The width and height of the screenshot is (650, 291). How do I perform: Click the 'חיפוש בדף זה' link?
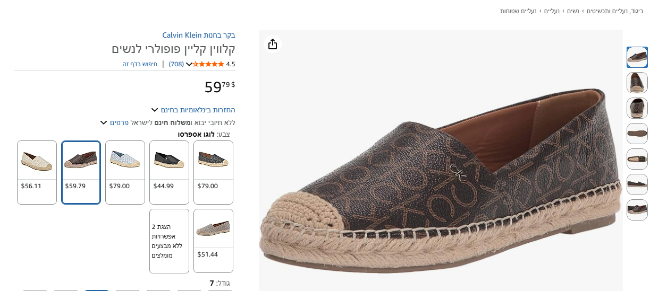point(140,64)
